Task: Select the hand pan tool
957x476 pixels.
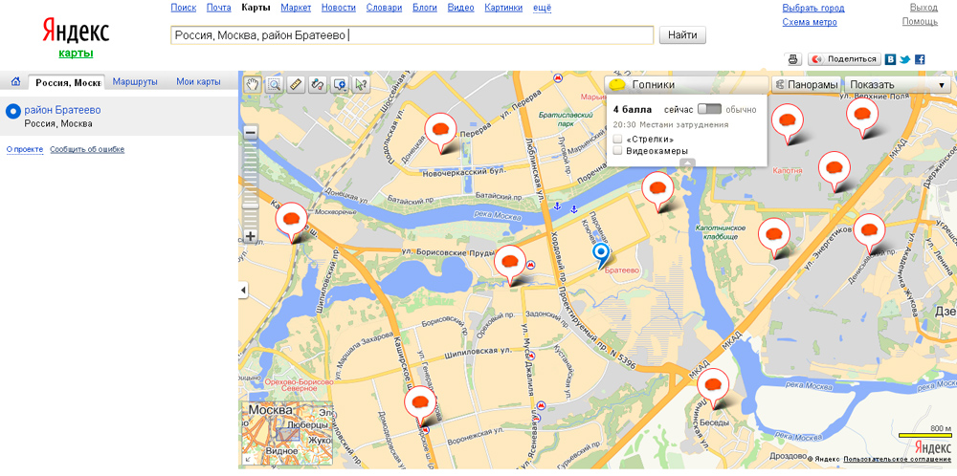Action: [x=253, y=84]
